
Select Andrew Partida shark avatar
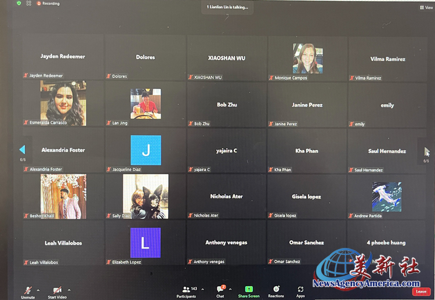click(387, 197)
